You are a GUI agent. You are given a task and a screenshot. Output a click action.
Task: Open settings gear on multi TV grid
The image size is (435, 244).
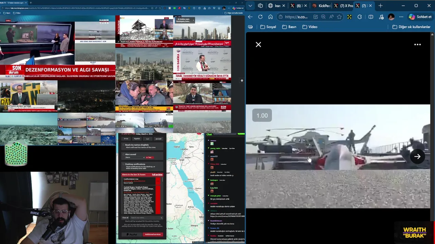[x=242, y=81]
